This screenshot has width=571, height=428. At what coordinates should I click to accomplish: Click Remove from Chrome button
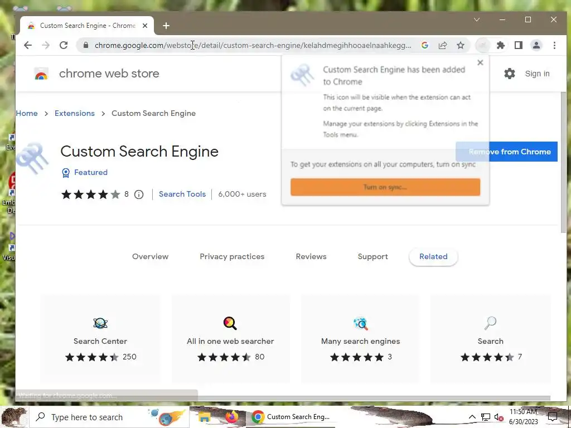point(506,152)
